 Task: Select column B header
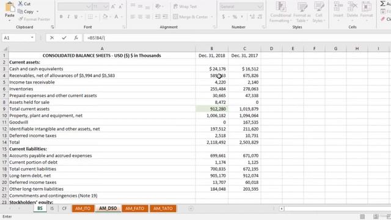pos(212,49)
